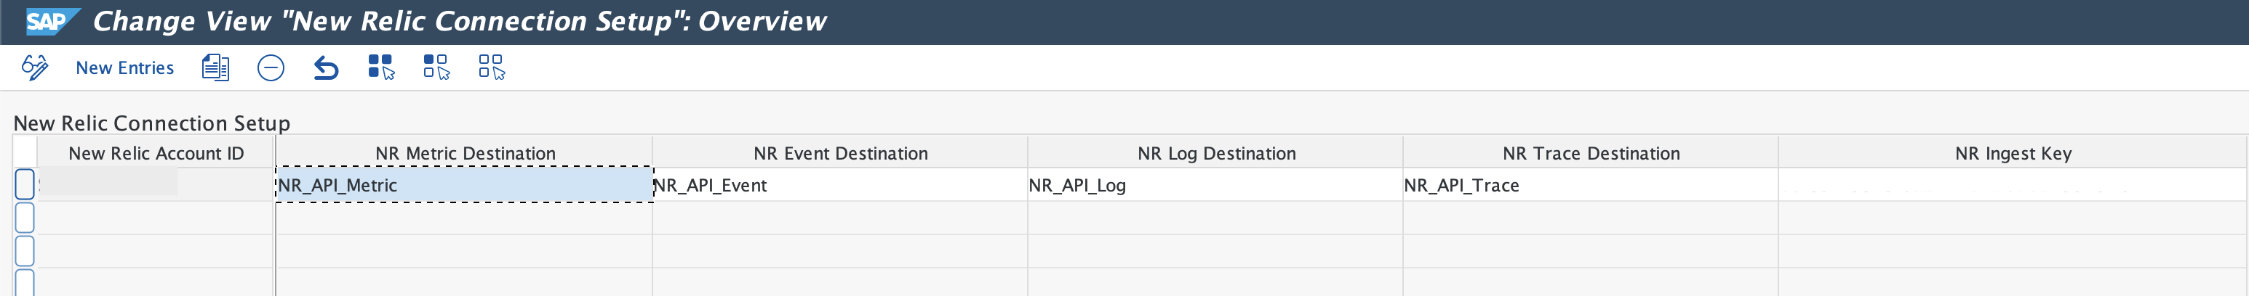The width and height of the screenshot is (2249, 296).
Task: Click the SAP logo
Action: (48, 21)
